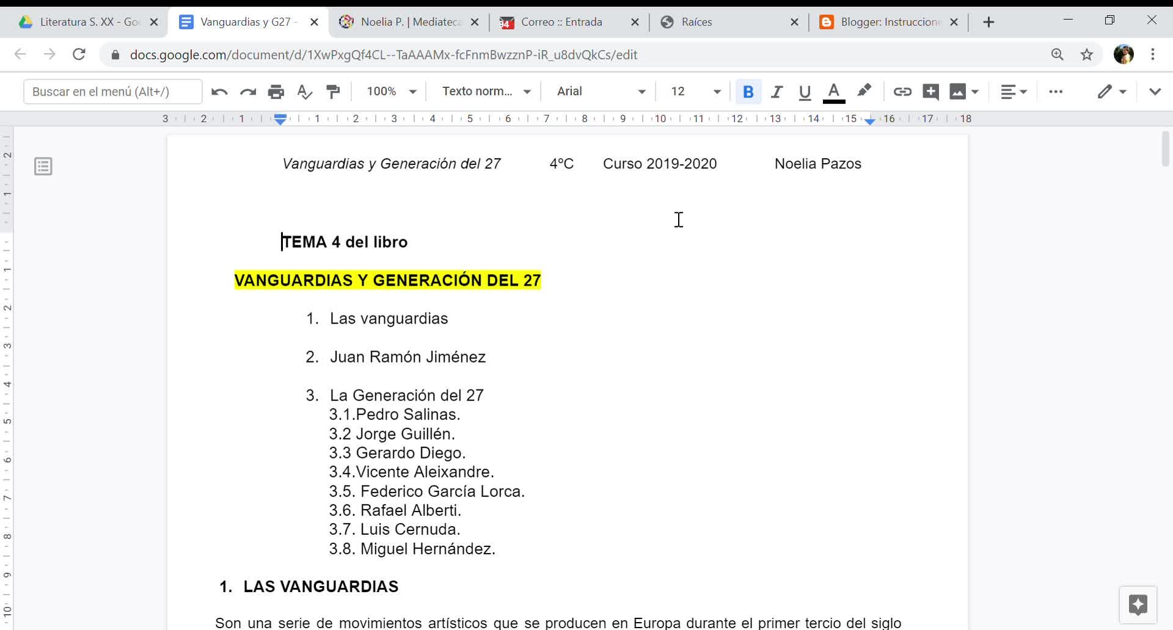Show more toolbar options (three dots)

click(x=1056, y=92)
